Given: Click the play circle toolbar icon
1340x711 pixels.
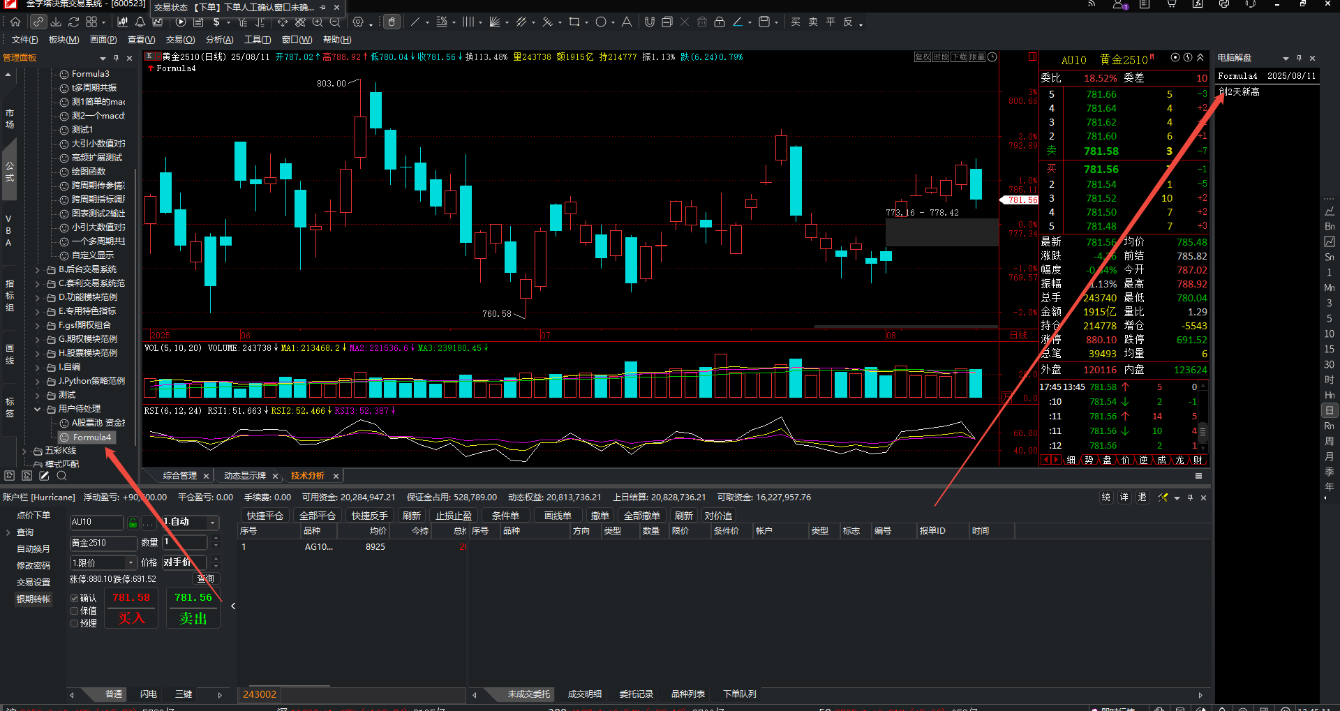Looking at the screenshot, I should tap(181, 22).
